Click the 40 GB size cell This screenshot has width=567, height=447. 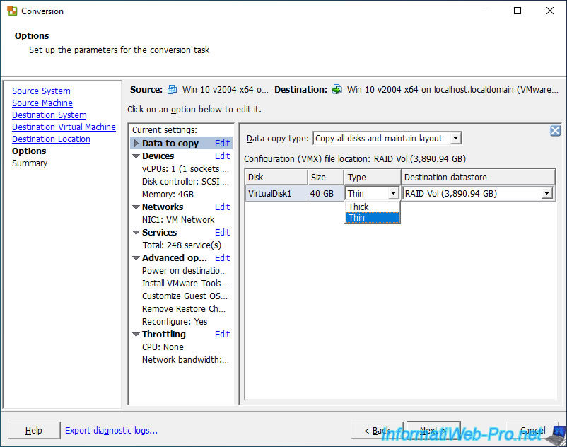click(326, 194)
